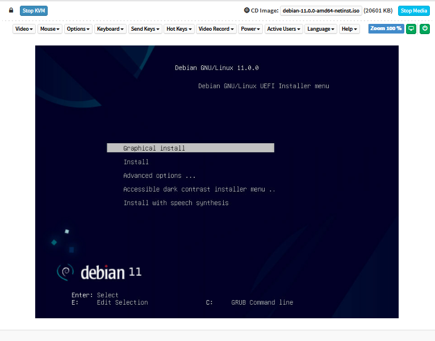The height and width of the screenshot is (341, 435).
Task: Expand the Options dropdown
Action: point(78,29)
